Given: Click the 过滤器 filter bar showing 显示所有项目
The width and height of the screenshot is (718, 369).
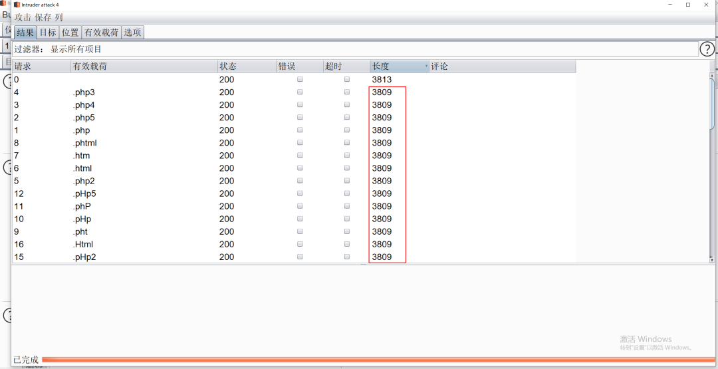Looking at the screenshot, I should point(352,49).
